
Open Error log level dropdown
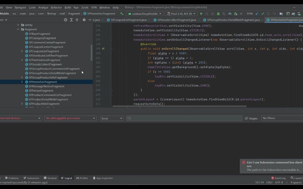click(112, 118)
